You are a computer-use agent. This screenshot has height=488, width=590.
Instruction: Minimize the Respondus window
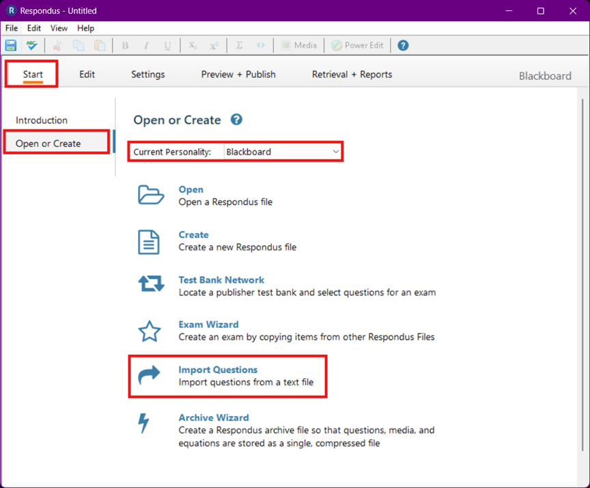509,11
